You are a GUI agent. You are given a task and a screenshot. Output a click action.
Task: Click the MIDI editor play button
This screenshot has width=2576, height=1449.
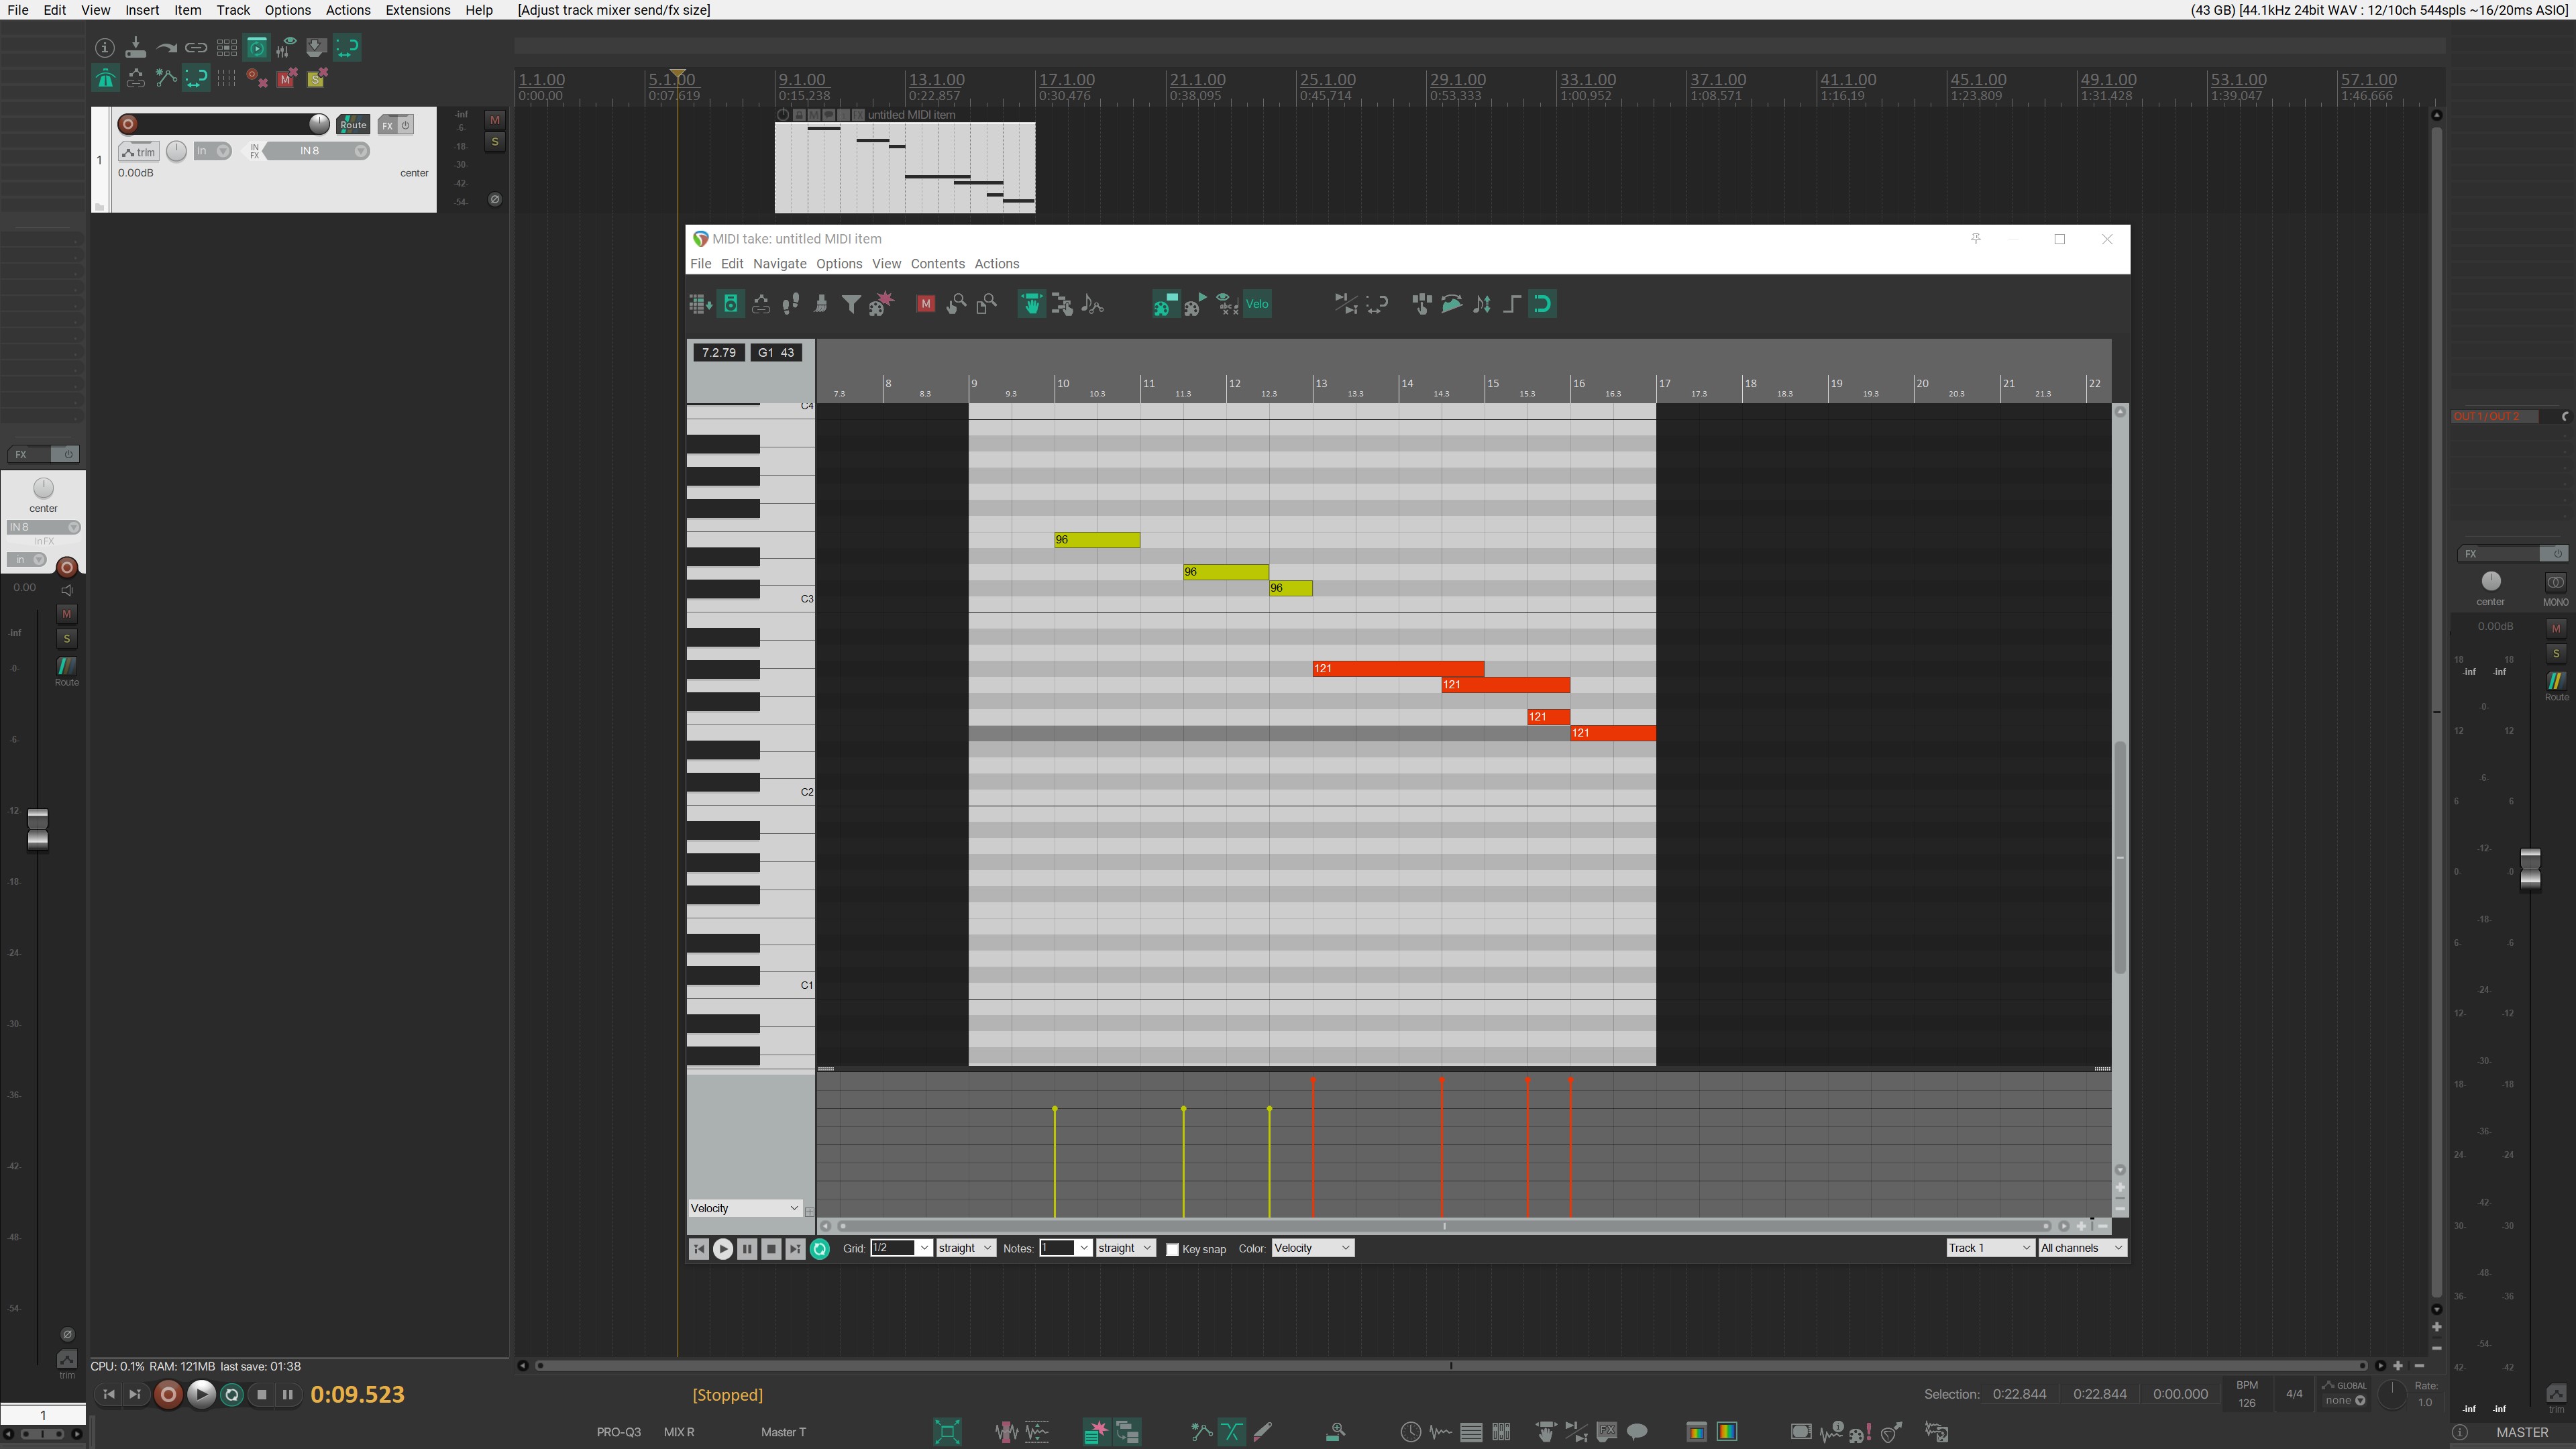pyautogui.click(x=722, y=1249)
